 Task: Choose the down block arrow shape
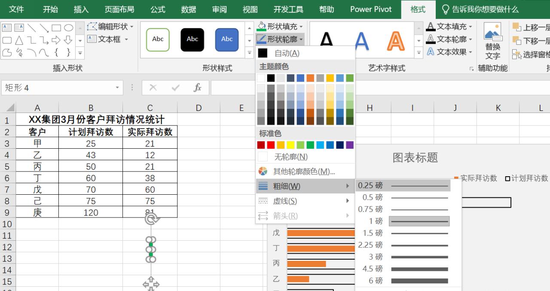68,40
